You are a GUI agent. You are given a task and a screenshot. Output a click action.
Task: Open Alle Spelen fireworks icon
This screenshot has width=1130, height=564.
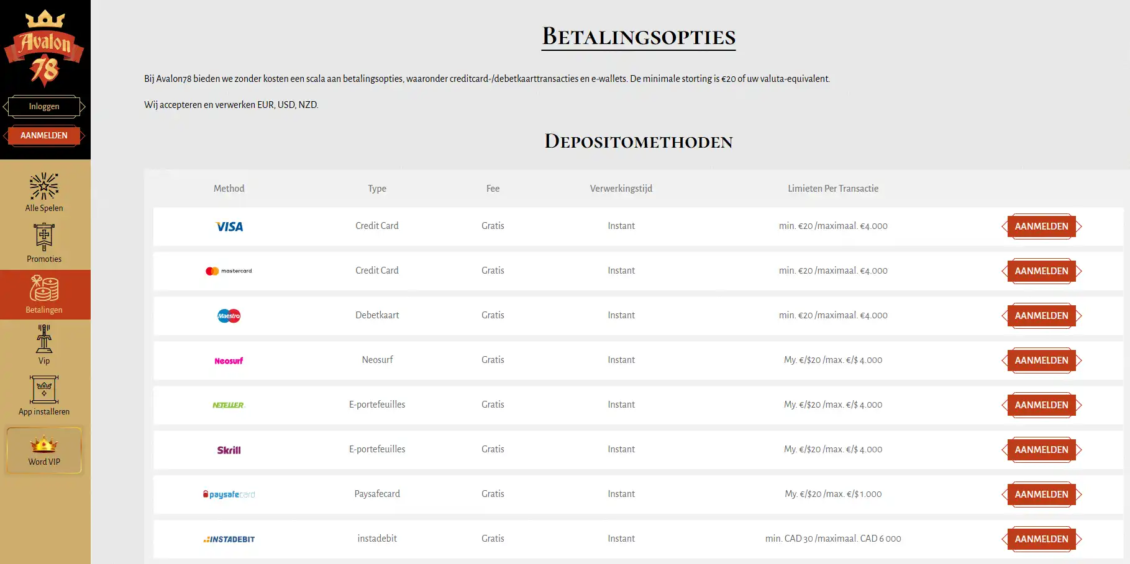pyautogui.click(x=44, y=186)
